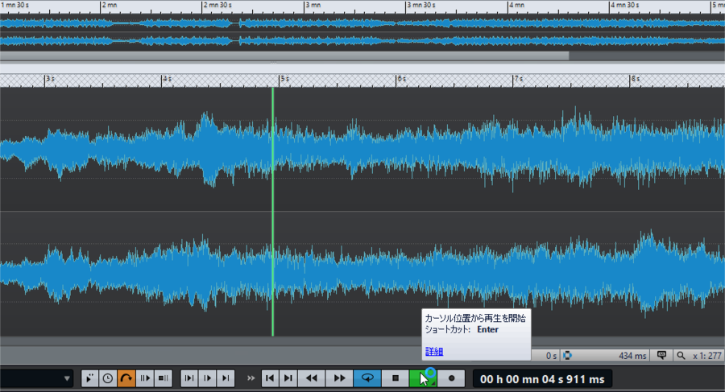725x392 pixels.
Task: Toggle the post-roll playback button
Action: (163, 378)
